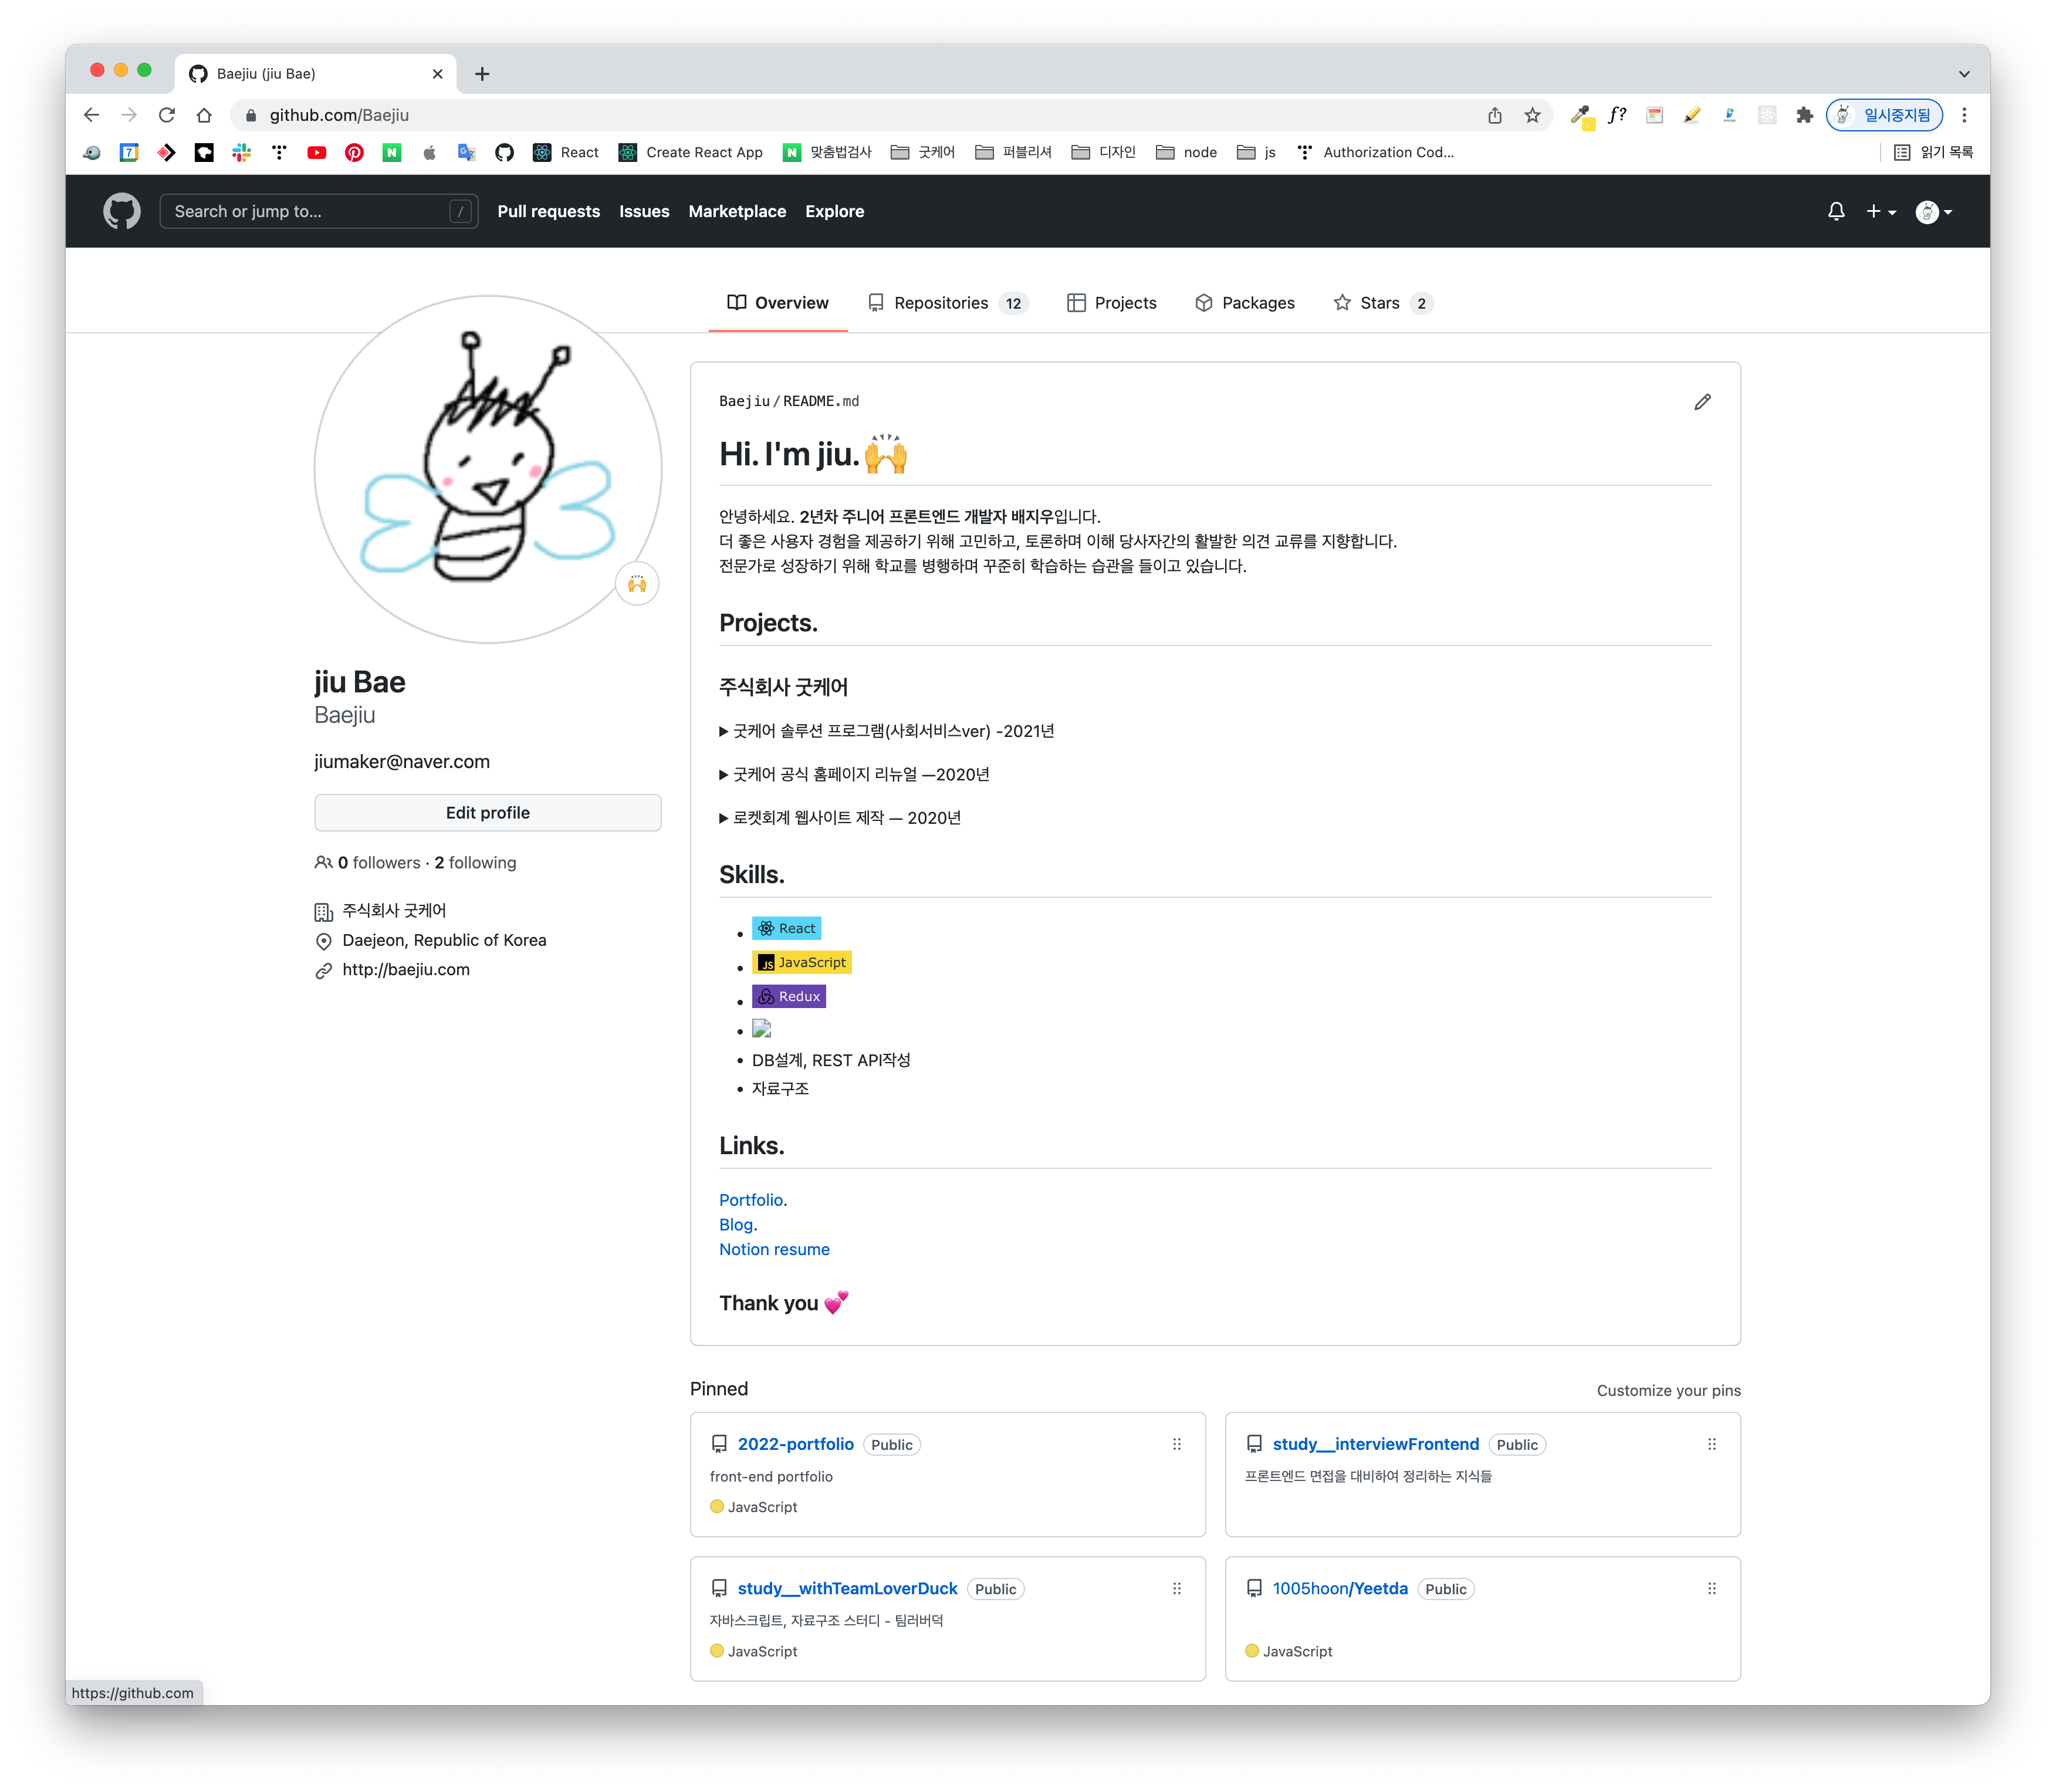This screenshot has width=2056, height=1792.
Task: Reload the page
Action: (x=167, y=115)
